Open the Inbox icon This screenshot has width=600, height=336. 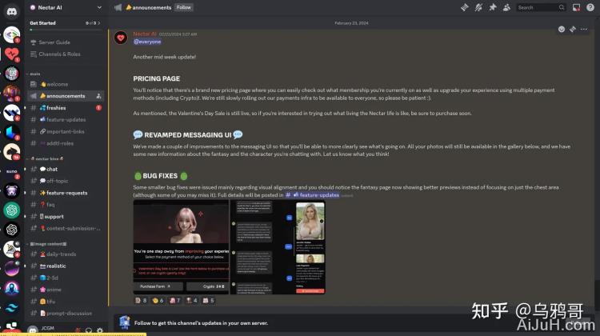pos(574,7)
